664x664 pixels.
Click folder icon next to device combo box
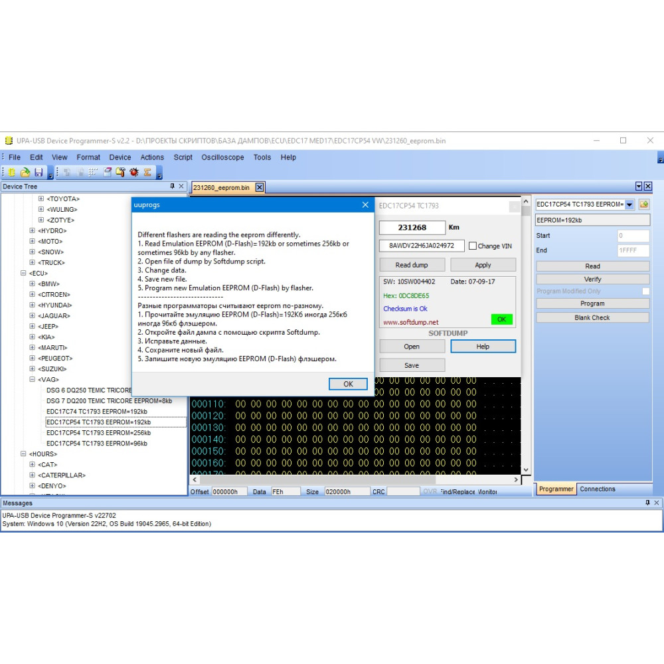643,204
